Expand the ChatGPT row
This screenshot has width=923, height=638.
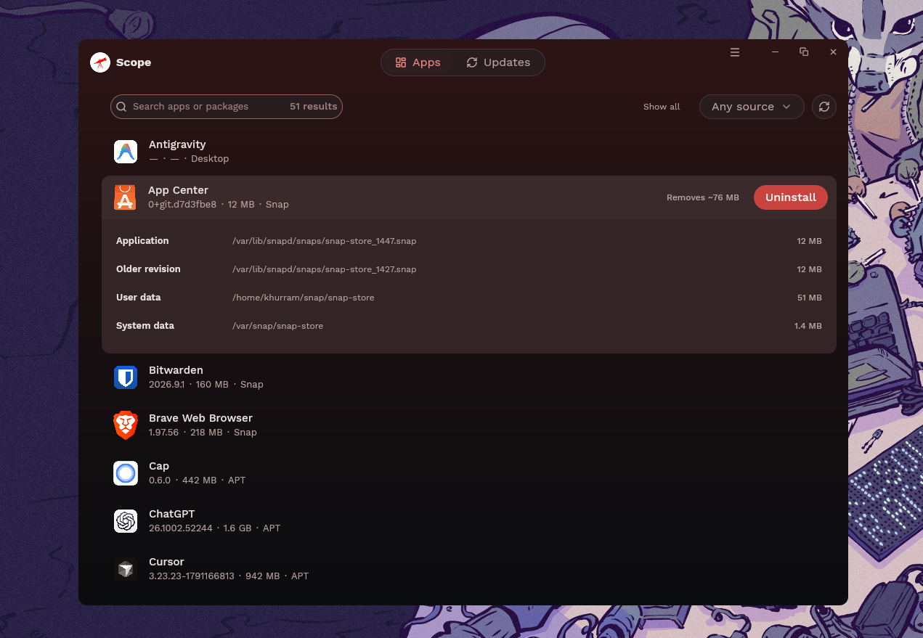point(469,521)
